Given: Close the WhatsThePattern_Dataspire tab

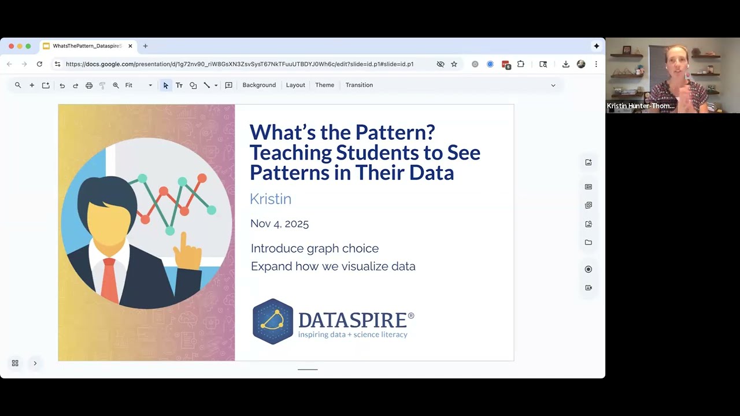Looking at the screenshot, I should 130,46.
